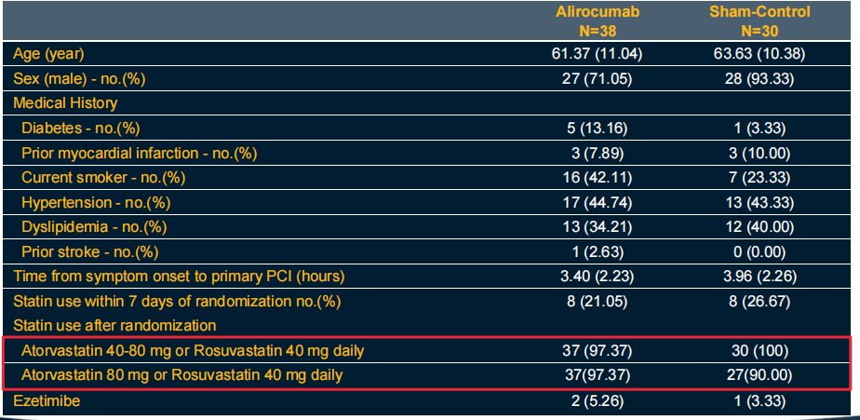
Task: Click the Alirocumab age value 61.37 (11.04)
Action: click(x=597, y=54)
